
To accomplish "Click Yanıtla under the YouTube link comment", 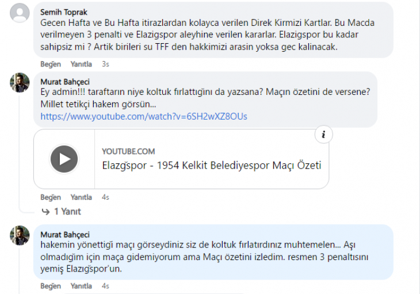I will click(81, 197).
